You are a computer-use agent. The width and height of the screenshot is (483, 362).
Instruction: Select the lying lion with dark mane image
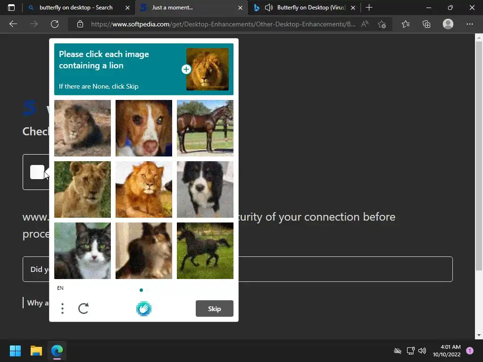point(83,128)
